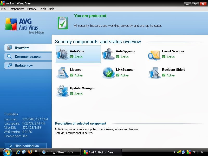The image size is (208, 156).
Task: Select the Overview sidebar label
Action: click(x=22, y=48)
